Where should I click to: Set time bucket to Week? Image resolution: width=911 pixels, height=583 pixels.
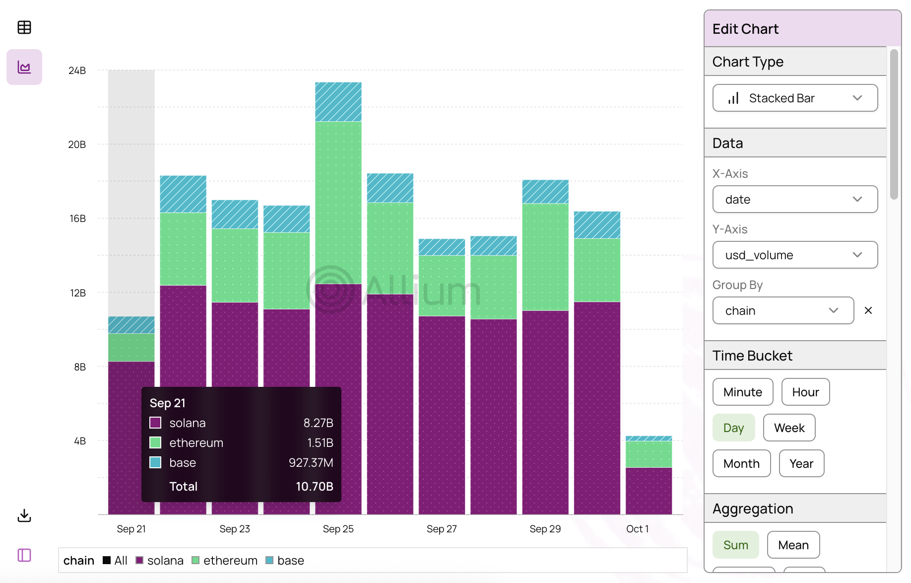[789, 428]
